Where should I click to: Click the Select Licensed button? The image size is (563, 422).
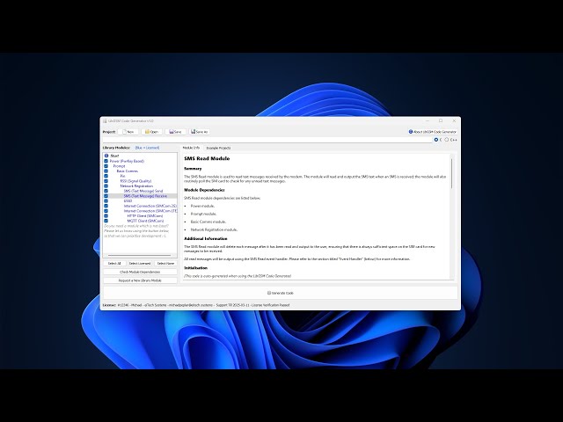coord(140,264)
